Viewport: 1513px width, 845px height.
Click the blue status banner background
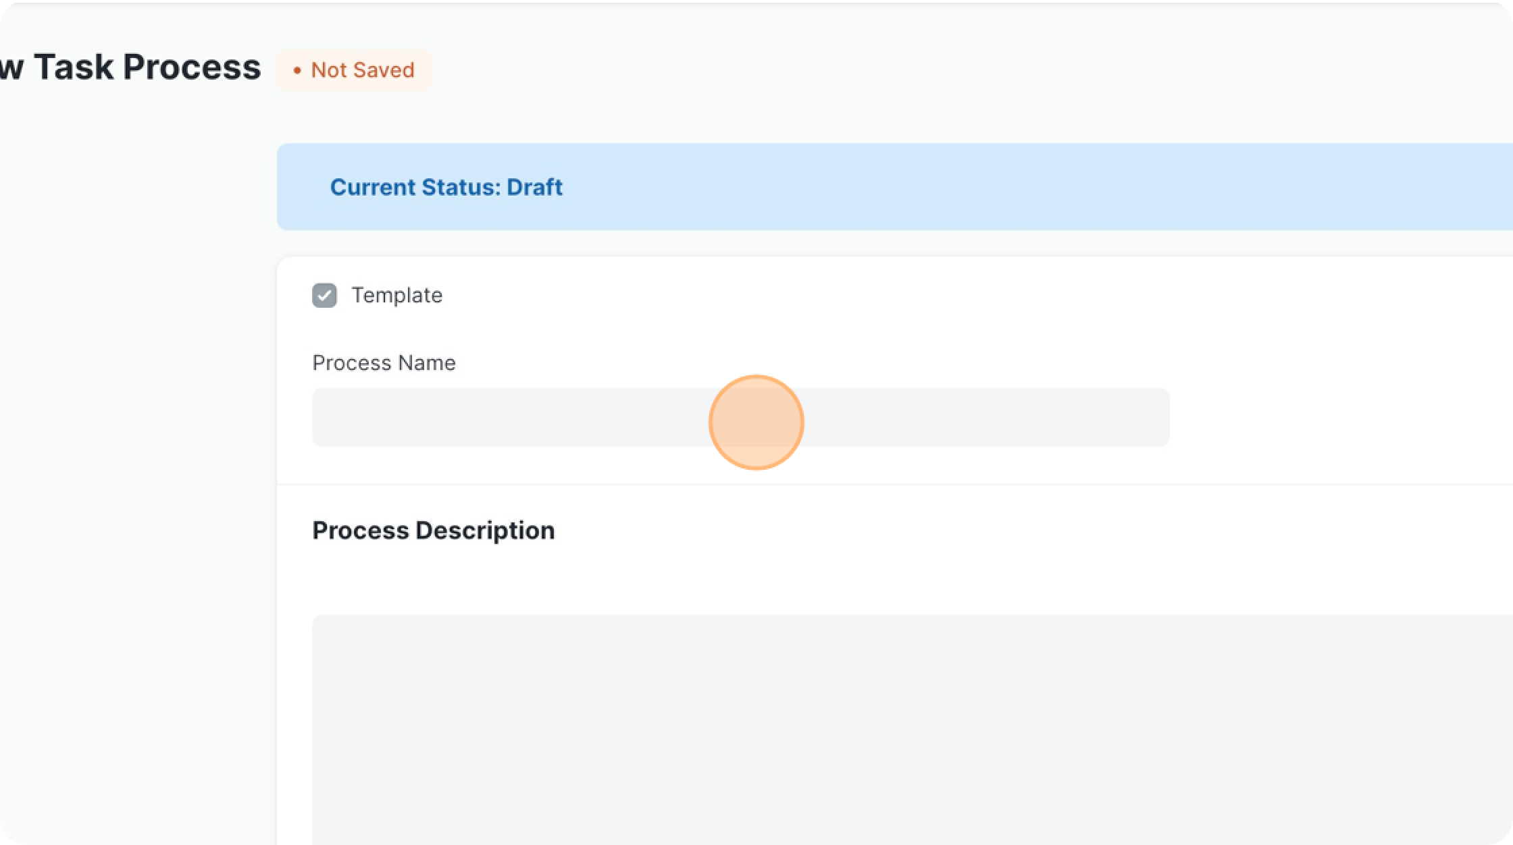1013,187
